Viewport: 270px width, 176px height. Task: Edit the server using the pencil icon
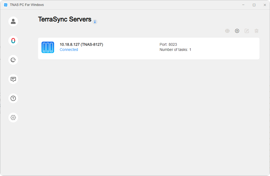click(x=247, y=31)
